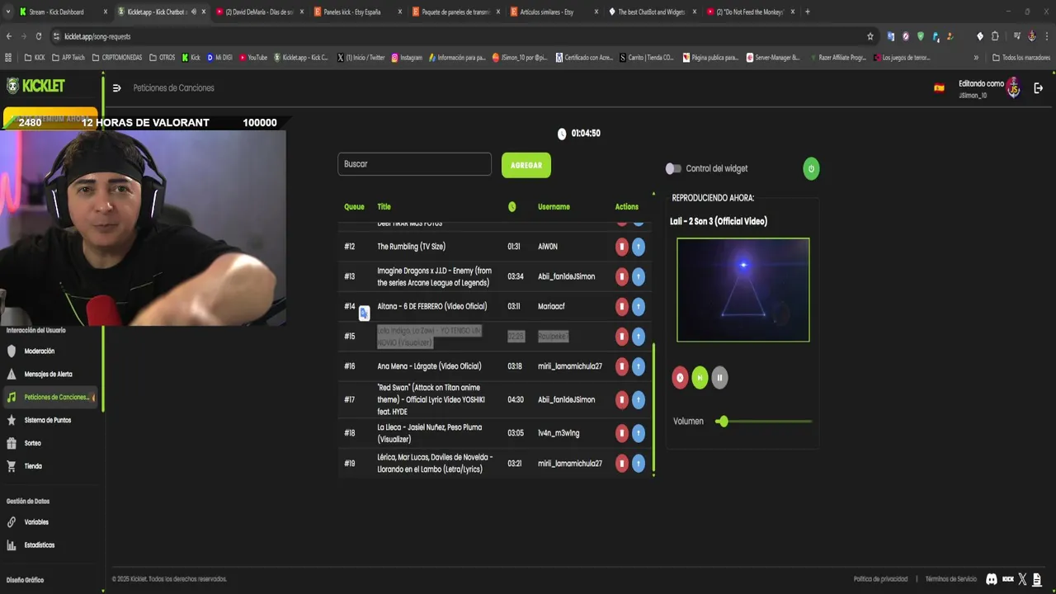The height and width of the screenshot is (594, 1056).
Task: Delete queue item #15 Lola Indigo
Action: pos(622,336)
